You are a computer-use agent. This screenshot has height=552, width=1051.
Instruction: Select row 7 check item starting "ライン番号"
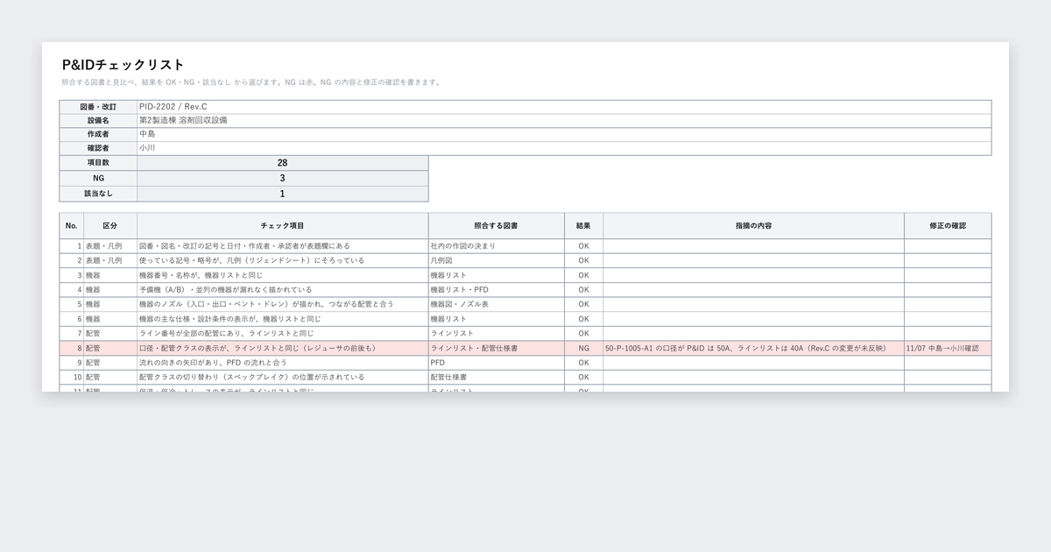(283, 334)
